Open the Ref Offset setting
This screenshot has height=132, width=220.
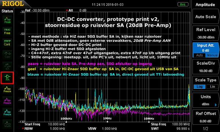coord(206,117)
